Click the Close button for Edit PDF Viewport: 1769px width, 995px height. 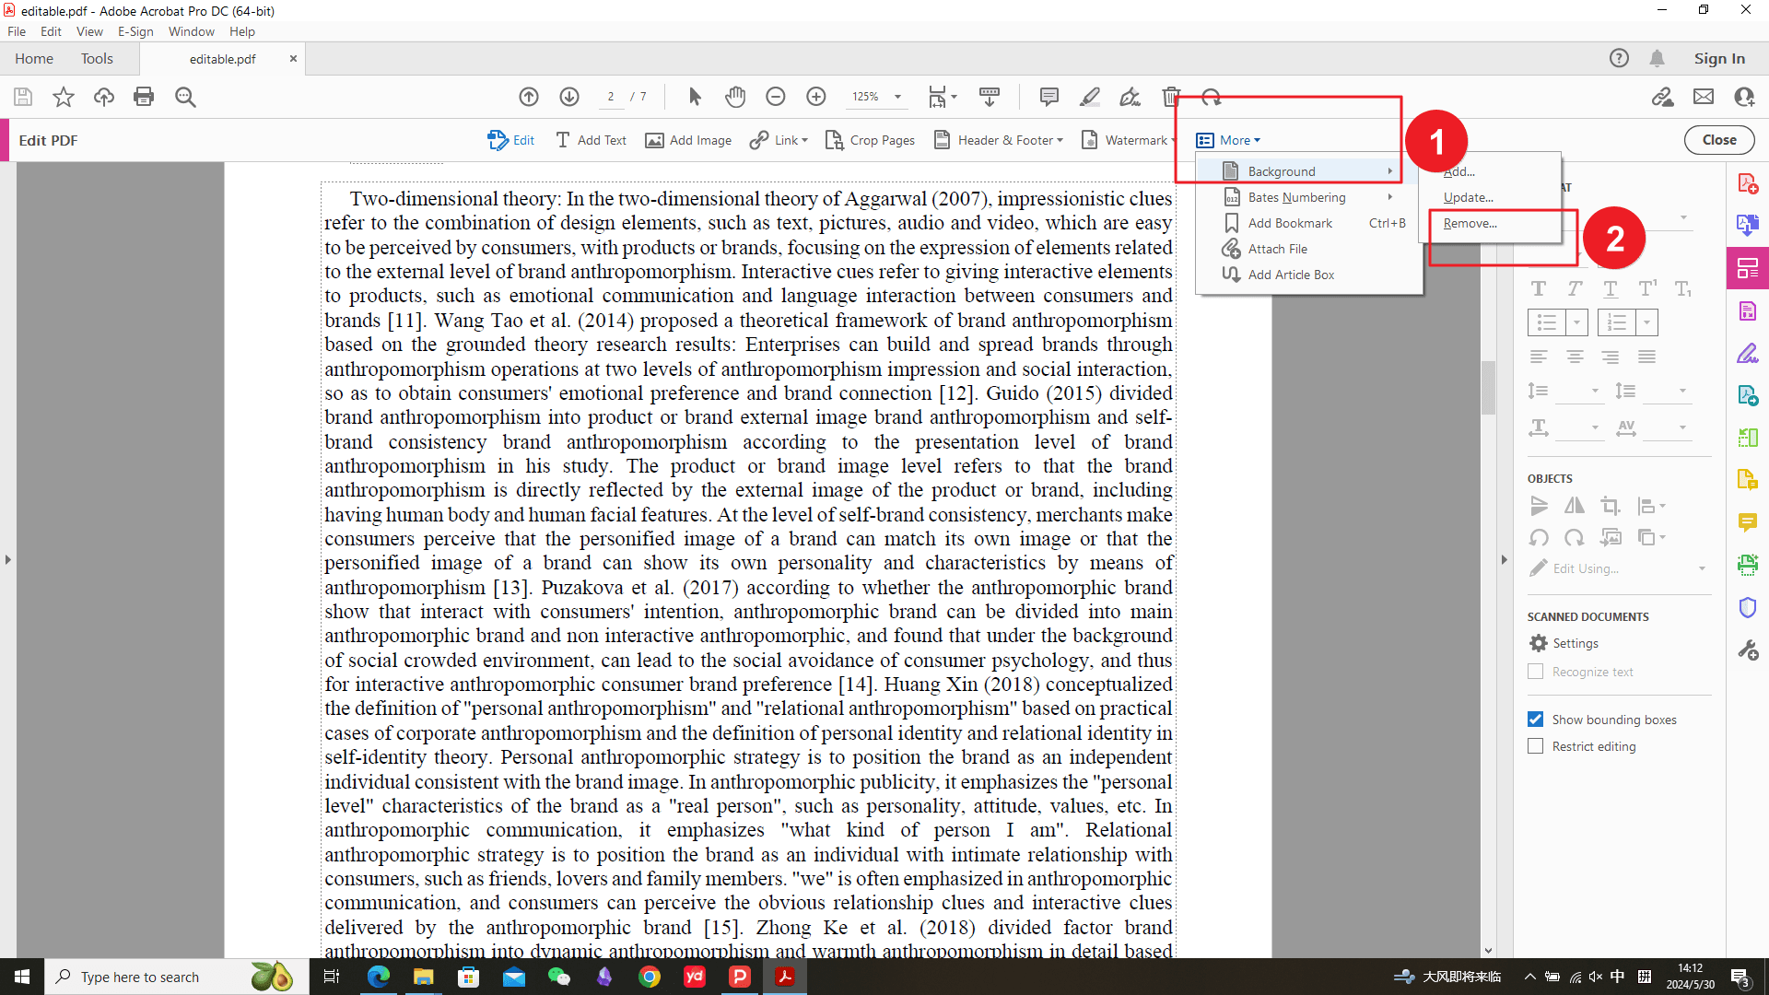tap(1719, 140)
